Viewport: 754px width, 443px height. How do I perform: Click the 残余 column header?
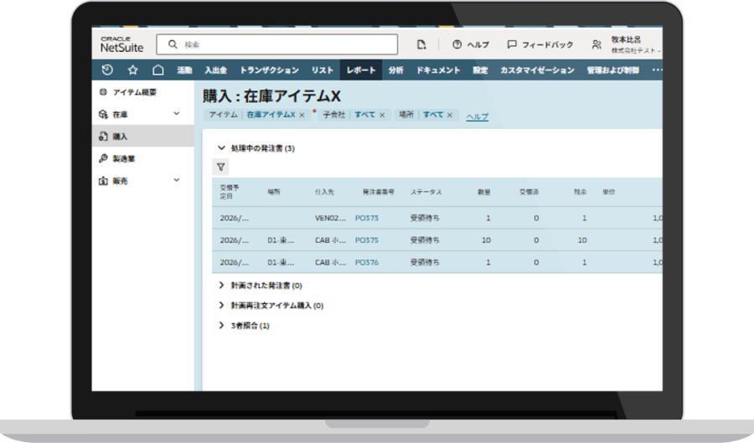580,193
